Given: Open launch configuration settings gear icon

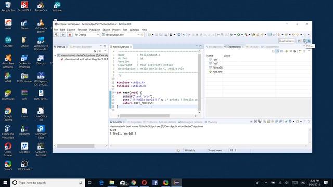Looking at the screenshot, I should 142,35.
